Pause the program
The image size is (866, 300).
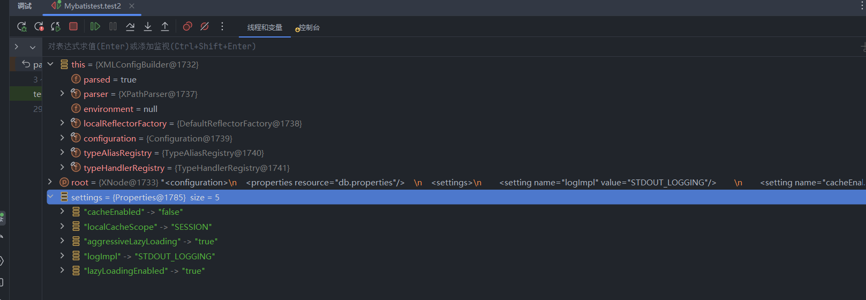pyautogui.click(x=113, y=26)
